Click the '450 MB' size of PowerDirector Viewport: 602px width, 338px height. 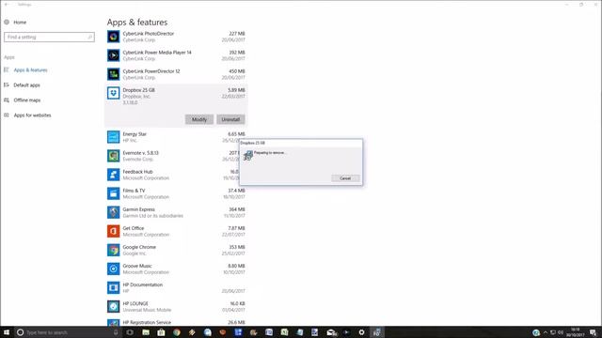click(236, 71)
